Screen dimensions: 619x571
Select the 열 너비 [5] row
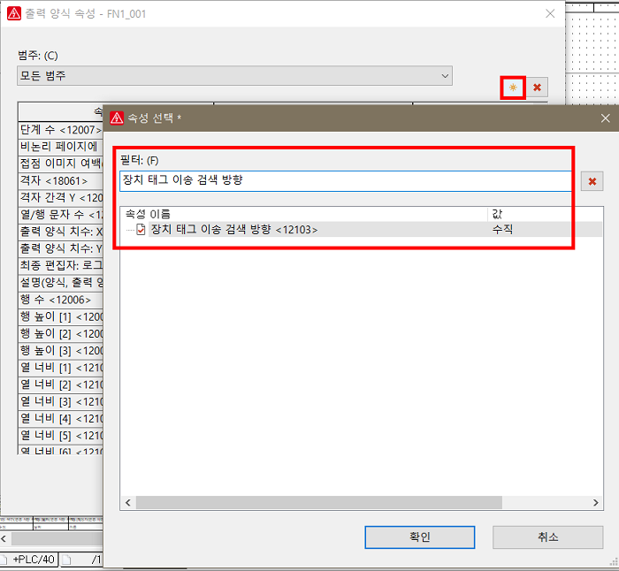click(61, 436)
